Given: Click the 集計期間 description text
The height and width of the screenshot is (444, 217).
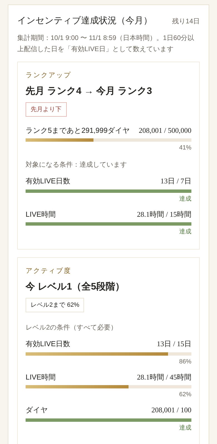Looking at the screenshot, I should [x=106, y=43].
